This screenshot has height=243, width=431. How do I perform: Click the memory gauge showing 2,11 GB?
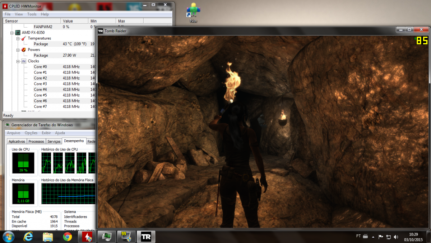click(23, 194)
